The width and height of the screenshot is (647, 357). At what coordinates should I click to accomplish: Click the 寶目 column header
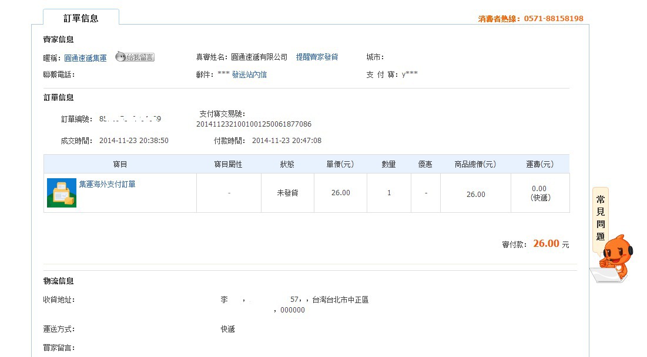point(120,164)
